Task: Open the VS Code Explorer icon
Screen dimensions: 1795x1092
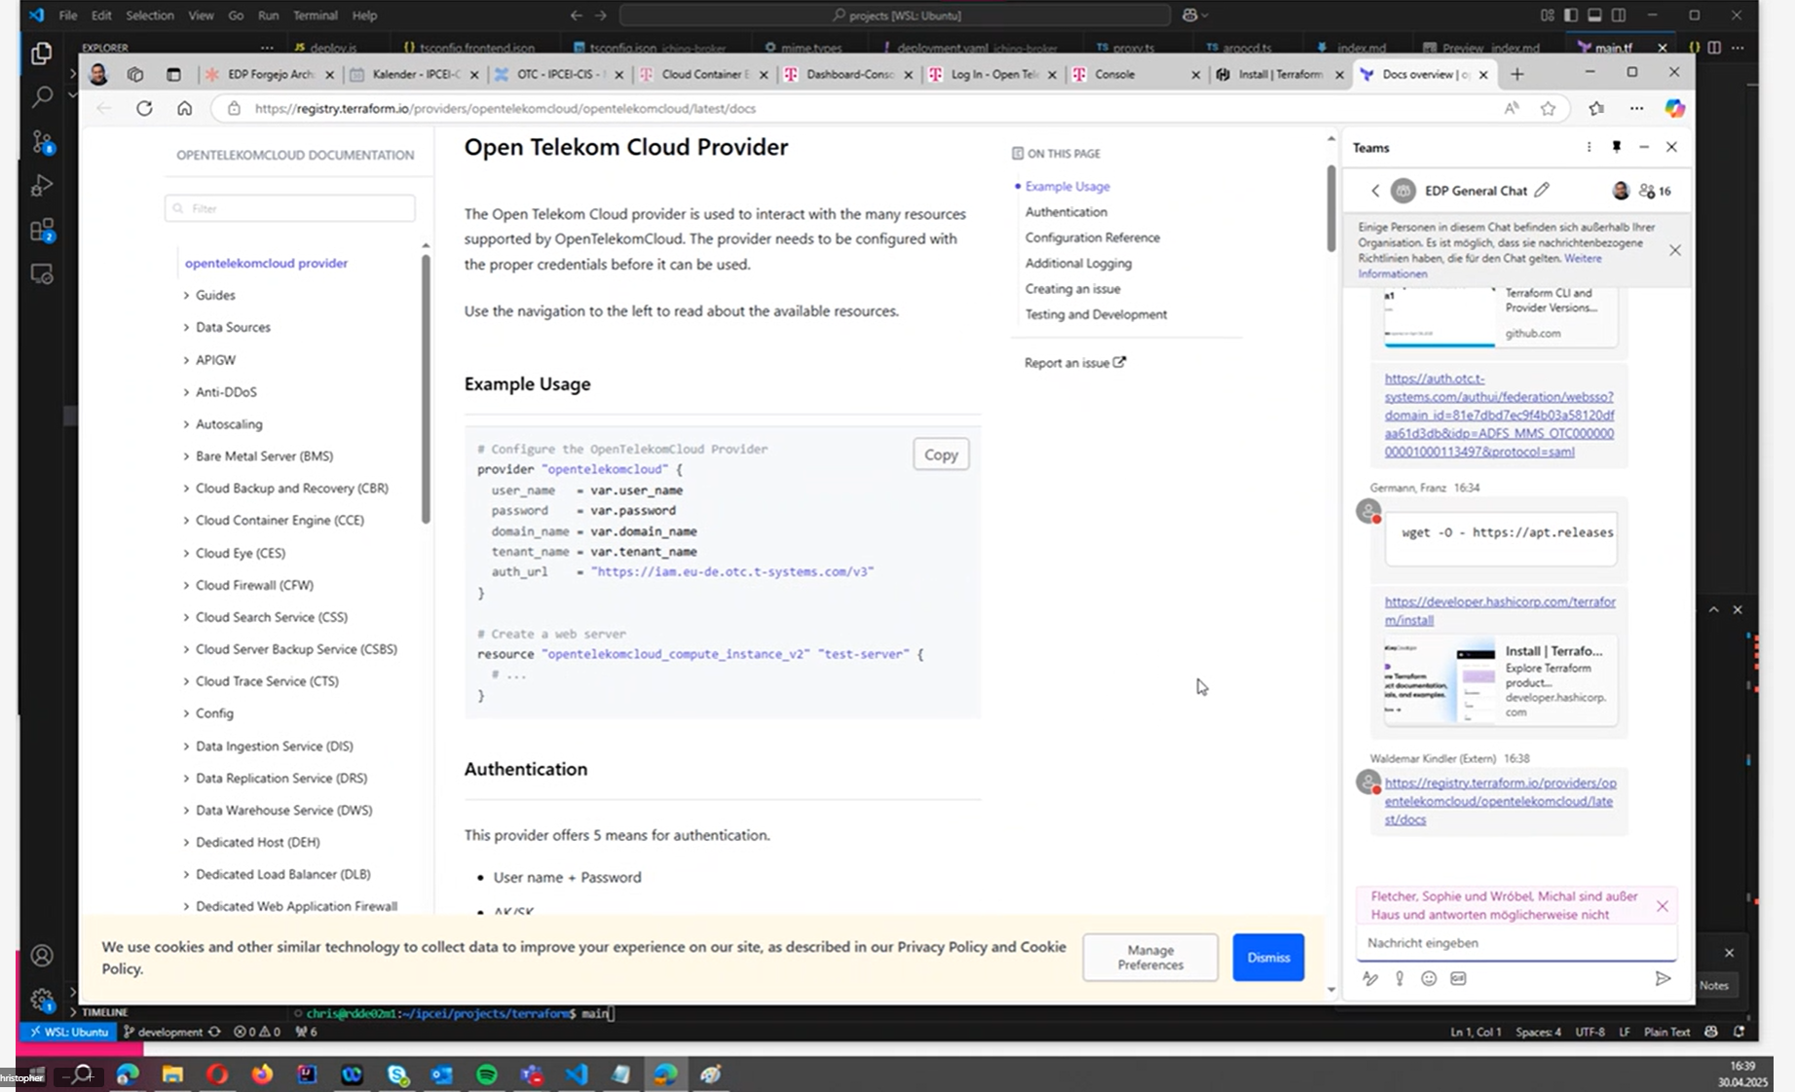Action: 41,54
